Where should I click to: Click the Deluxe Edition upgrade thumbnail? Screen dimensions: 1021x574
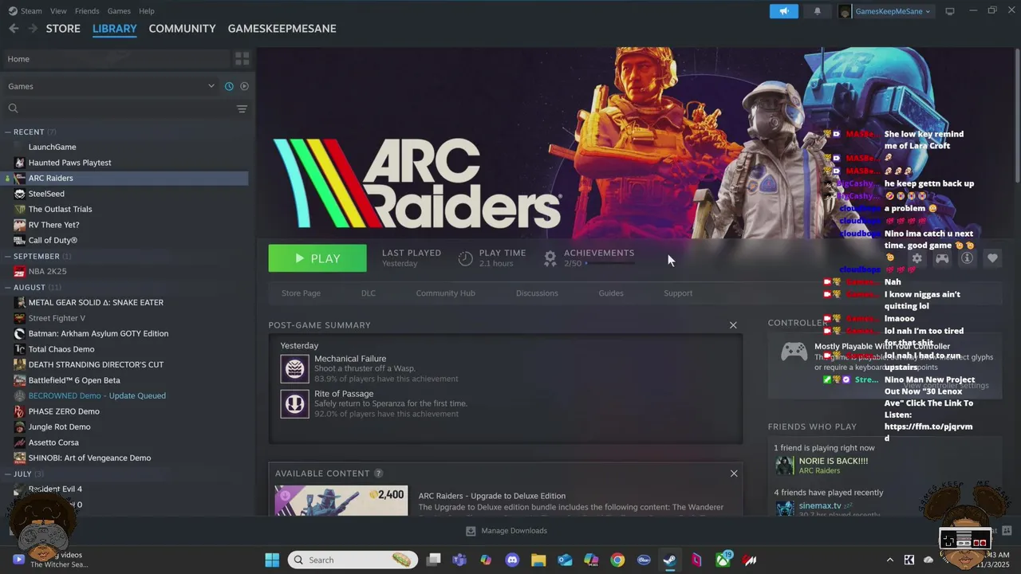click(341, 501)
